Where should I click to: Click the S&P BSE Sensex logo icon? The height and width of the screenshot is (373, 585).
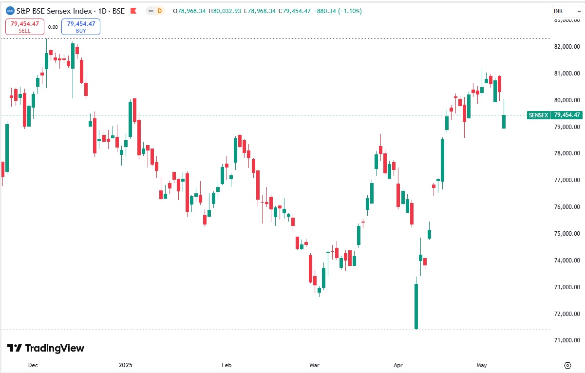pos(10,10)
